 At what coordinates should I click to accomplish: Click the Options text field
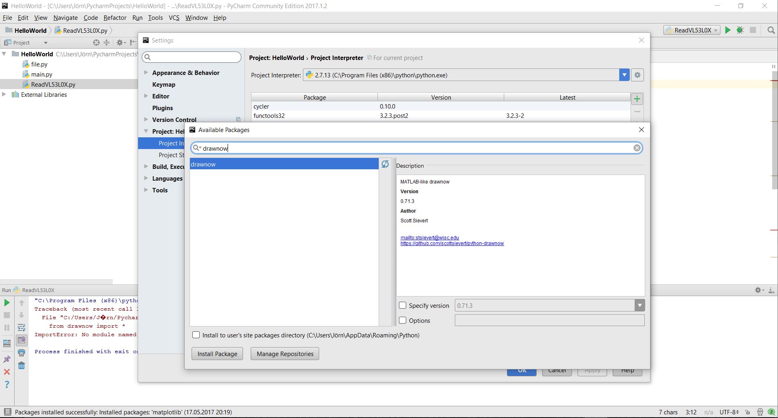tap(550, 320)
